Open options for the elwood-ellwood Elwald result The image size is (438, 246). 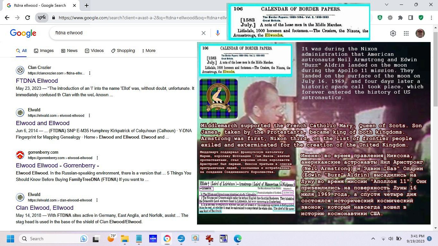tap(89, 115)
